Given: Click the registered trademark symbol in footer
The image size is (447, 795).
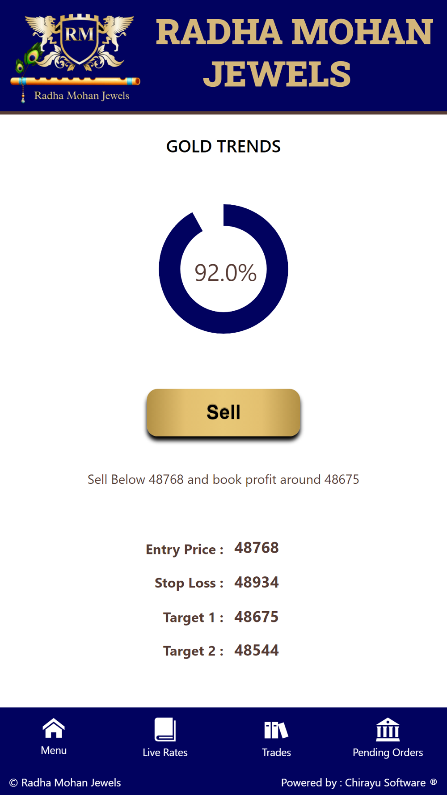Looking at the screenshot, I should click(x=434, y=782).
